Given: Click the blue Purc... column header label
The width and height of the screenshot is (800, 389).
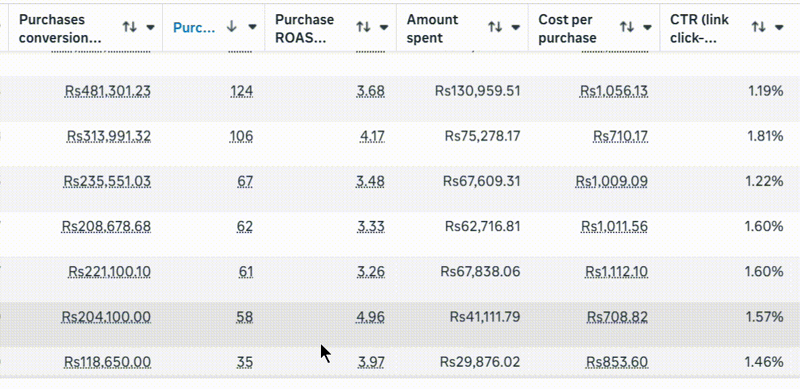Looking at the screenshot, I should [194, 28].
